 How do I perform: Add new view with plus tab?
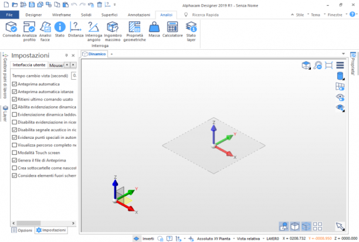click(111, 54)
